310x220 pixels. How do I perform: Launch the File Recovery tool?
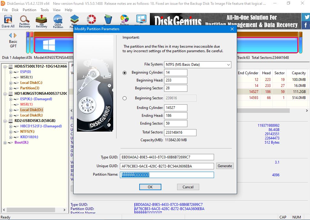[41, 21]
